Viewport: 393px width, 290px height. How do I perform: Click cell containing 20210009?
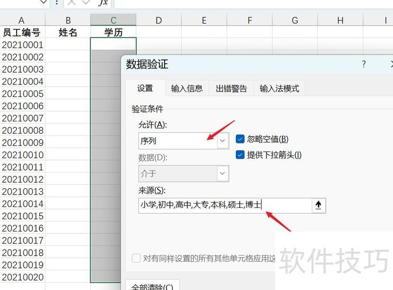pos(22,143)
